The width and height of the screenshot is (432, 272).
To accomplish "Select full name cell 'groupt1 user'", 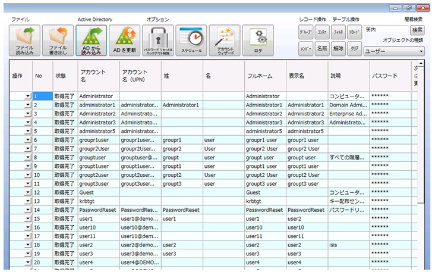I will [x=265, y=166].
